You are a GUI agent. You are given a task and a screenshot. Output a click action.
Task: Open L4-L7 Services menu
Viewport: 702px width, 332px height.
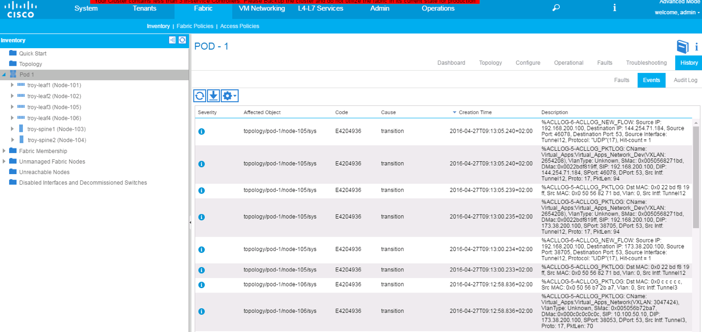tap(320, 9)
